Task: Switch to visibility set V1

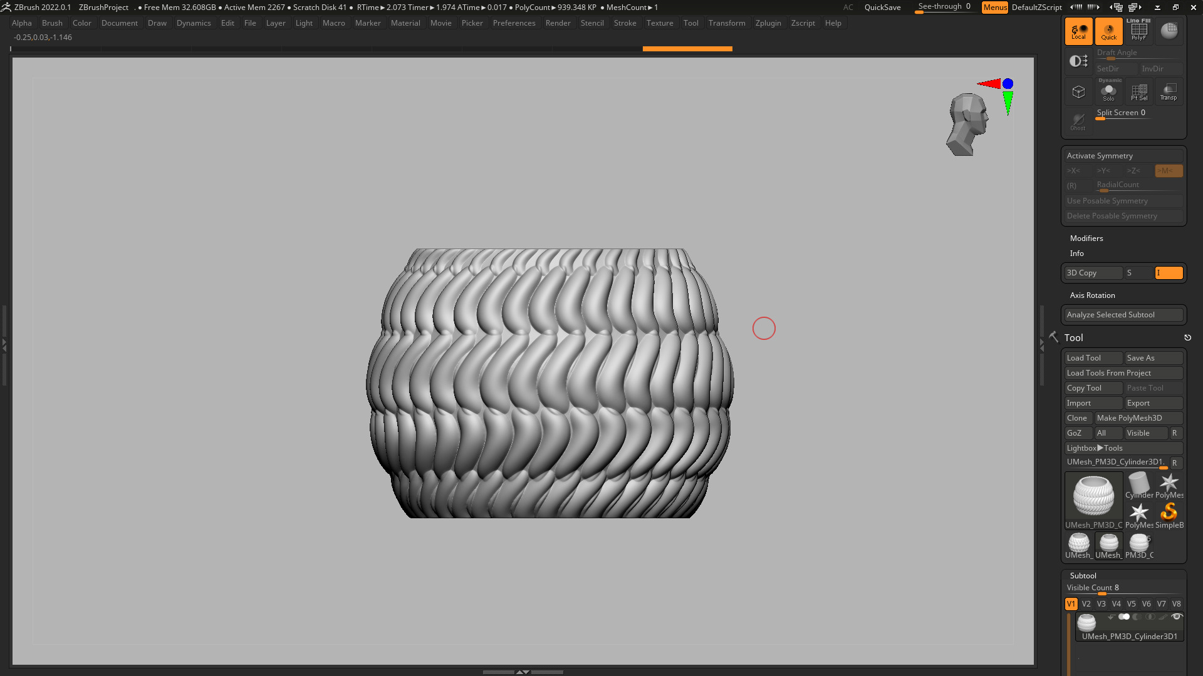Action: [x=1071, y=604]
